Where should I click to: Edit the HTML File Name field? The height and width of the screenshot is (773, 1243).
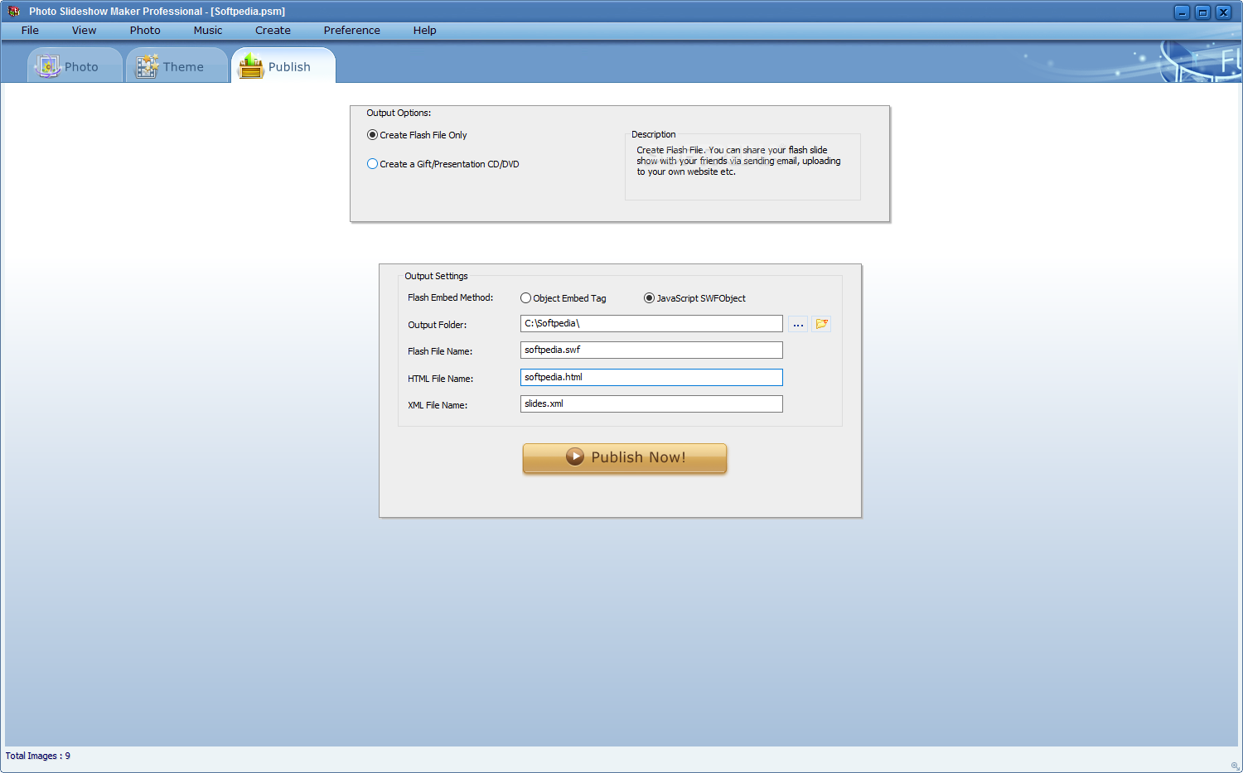coord(651,377)
